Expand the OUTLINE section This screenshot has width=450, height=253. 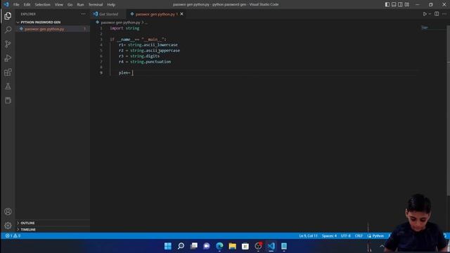point(27,223)
